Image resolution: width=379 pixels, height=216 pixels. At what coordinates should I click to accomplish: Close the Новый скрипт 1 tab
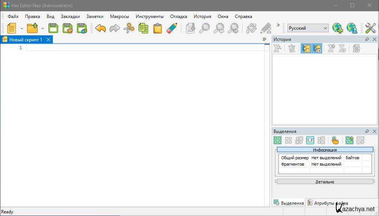48,39
